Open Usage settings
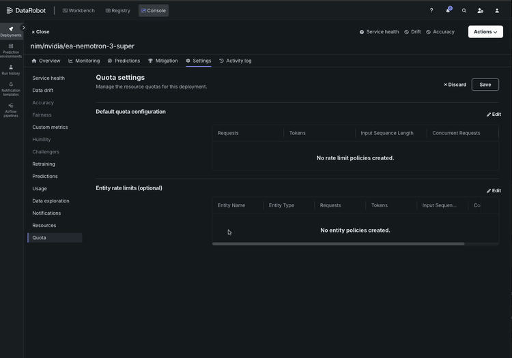 pyautogui.click(x=40, y=189)
